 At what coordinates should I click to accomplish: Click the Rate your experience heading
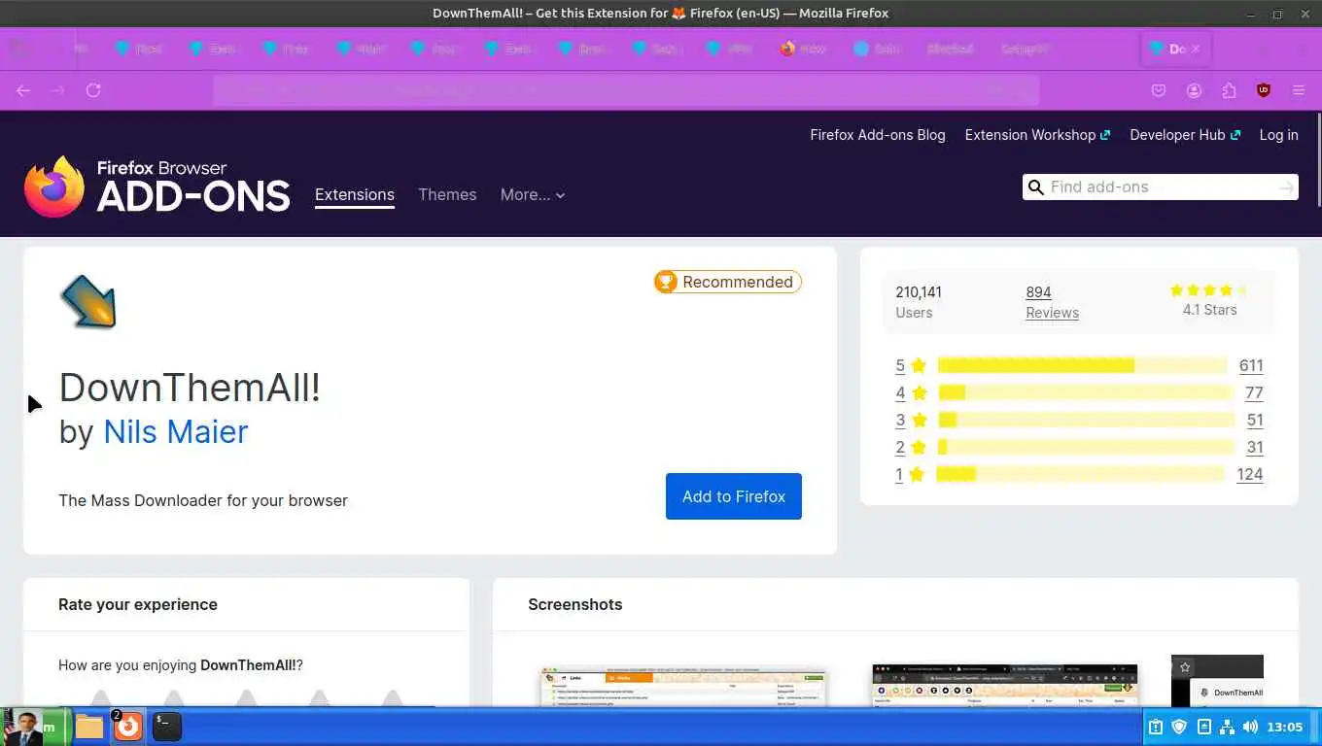[138, 604]
